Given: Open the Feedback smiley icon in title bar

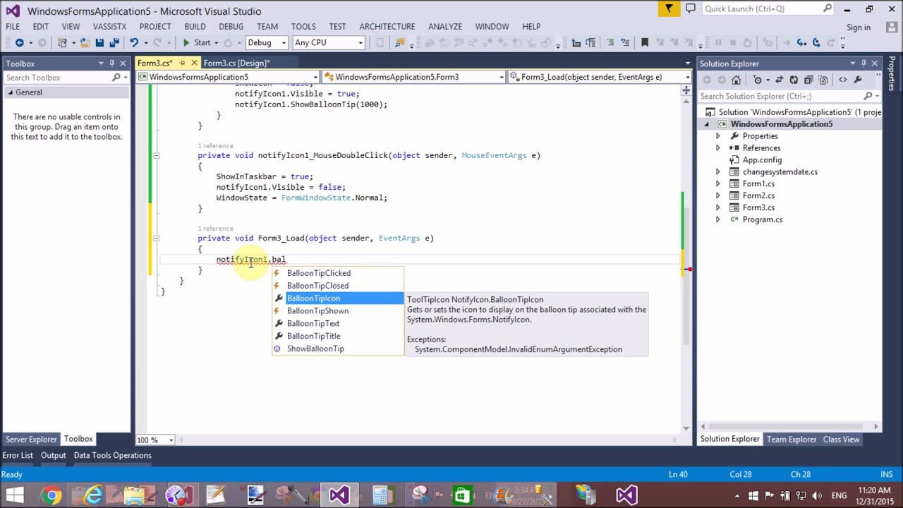Looking at the screenshot, I should pyautogui.click(x=690, y=8).
